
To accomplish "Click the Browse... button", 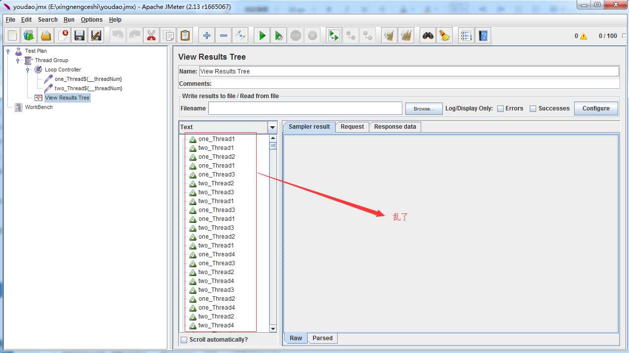I will coord(424,108).
